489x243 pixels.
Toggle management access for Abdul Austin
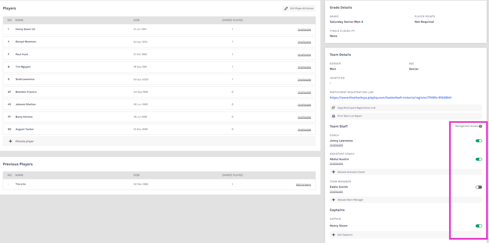tap(478, 159)
